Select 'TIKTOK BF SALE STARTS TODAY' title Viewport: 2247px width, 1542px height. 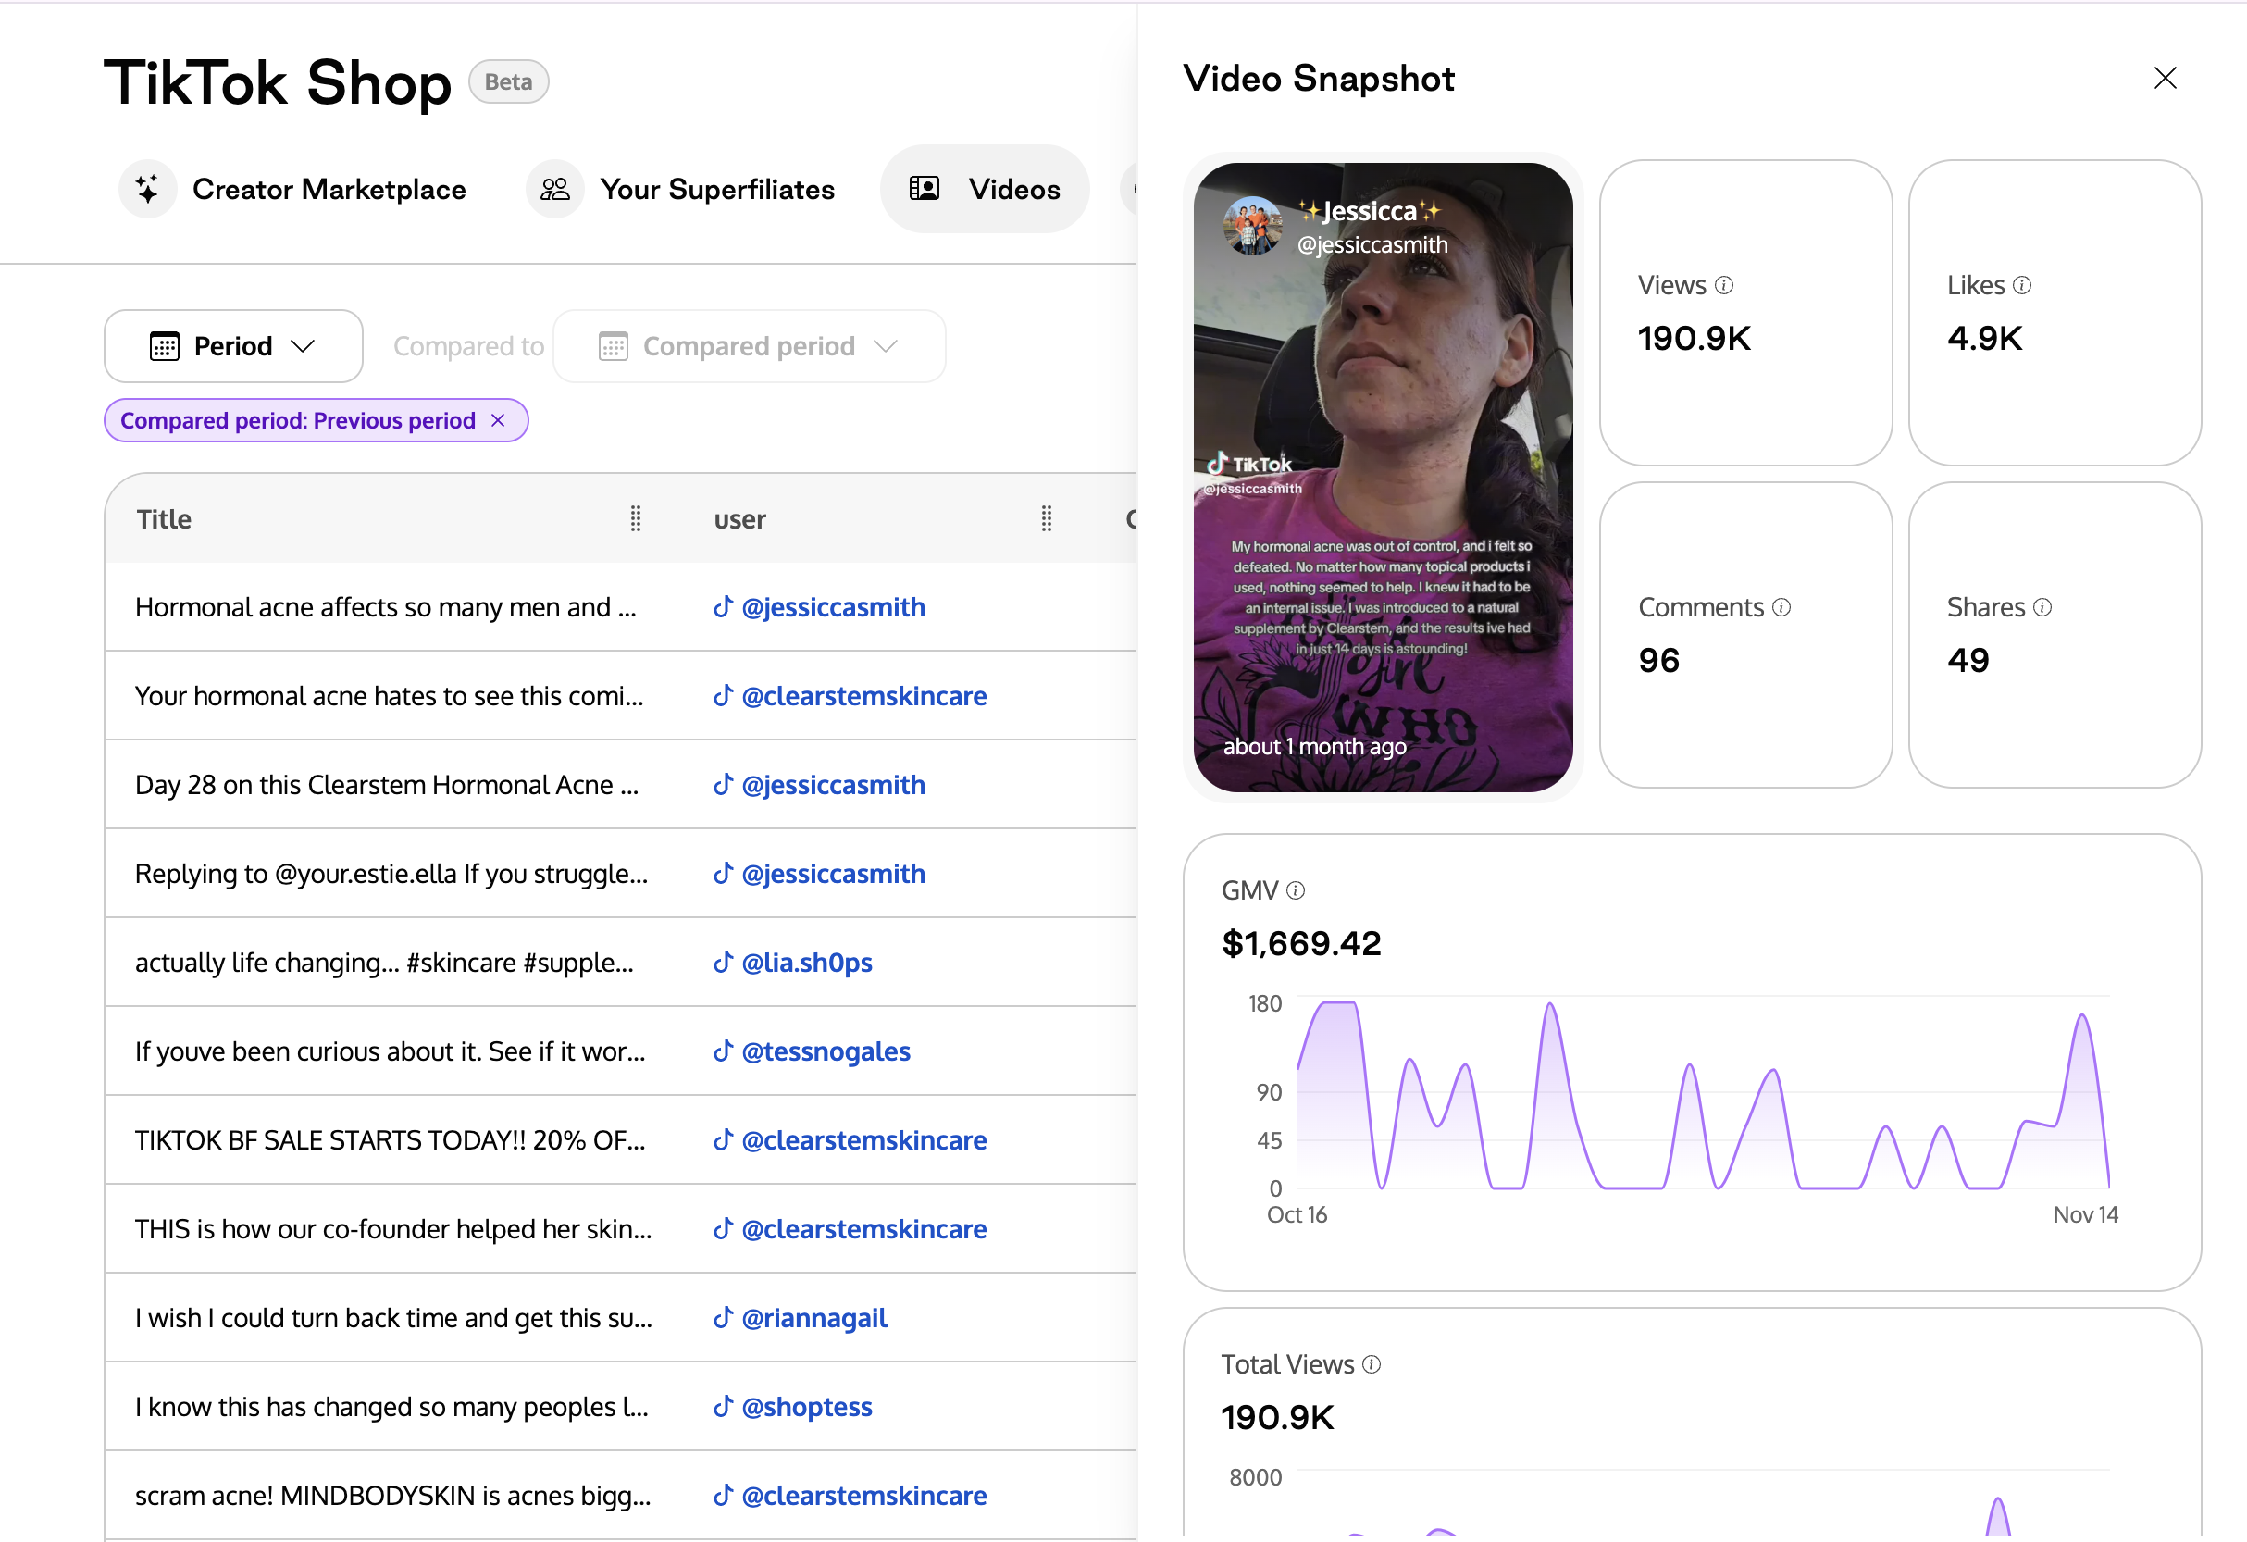tap(390, 1141)
